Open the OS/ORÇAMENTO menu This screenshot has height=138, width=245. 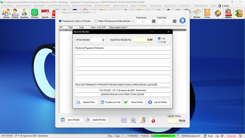[x=103, y=6]
